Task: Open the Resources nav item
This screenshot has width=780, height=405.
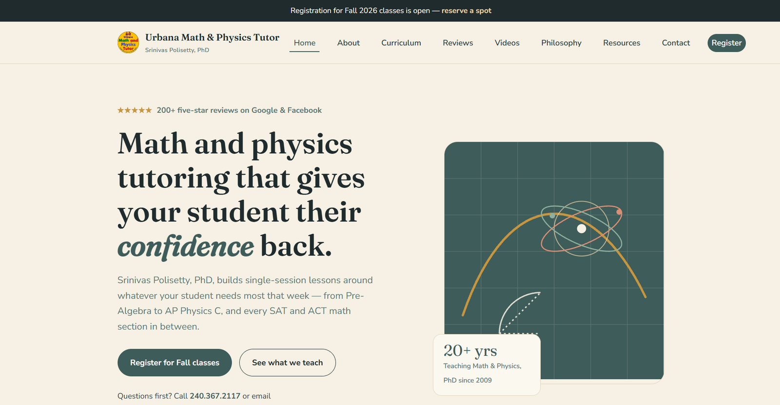Action: (622, 43)
